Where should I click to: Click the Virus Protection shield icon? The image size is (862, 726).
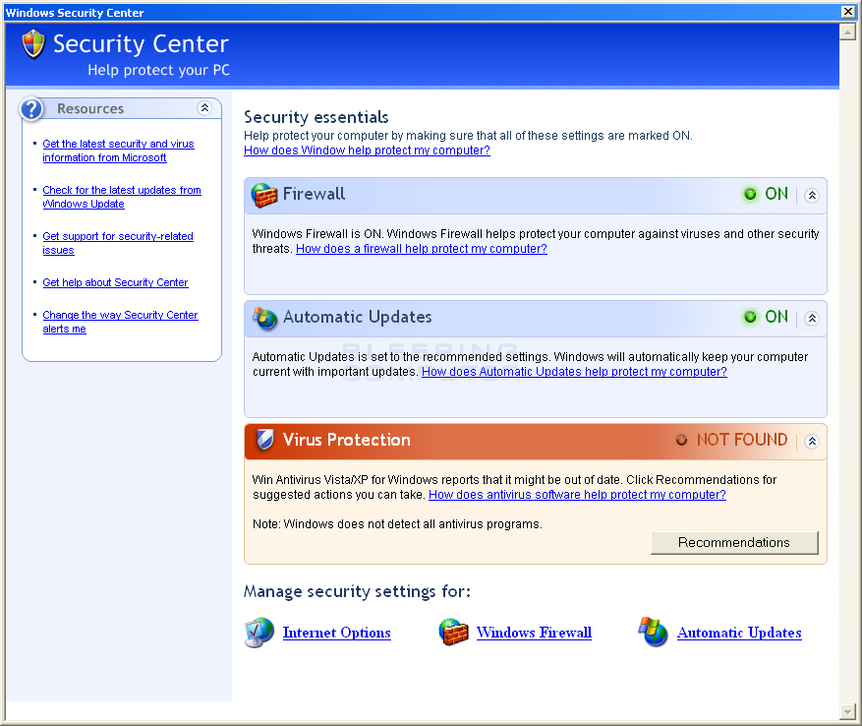265,440
